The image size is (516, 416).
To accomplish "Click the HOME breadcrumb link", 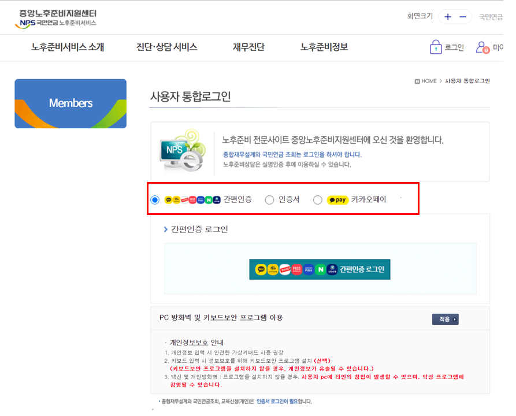I will tap(426, 81).
